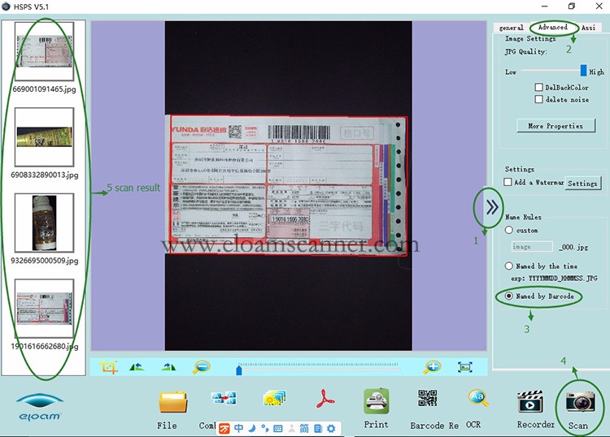The width and height of the screenshot is (610, 437).
Task: Zoom in with the plus magnifier
Action: point(432,367)
